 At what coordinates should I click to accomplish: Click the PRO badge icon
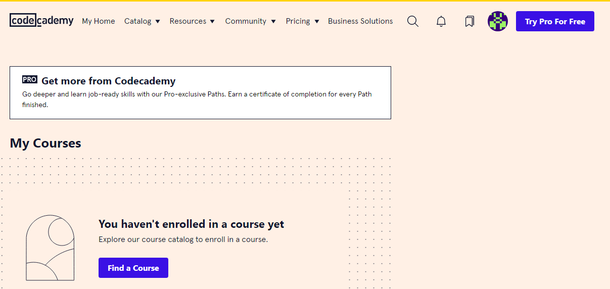point(30,80)
